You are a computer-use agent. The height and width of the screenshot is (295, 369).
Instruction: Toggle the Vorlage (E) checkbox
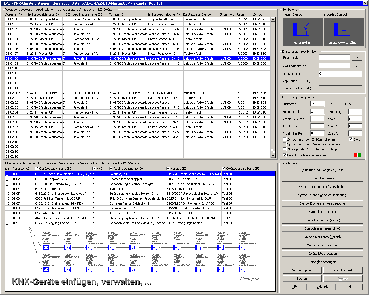pos(168,169)
